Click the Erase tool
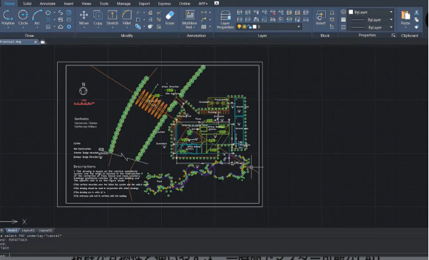This screenshot has width=429, height=260. (x=170, y=17)
